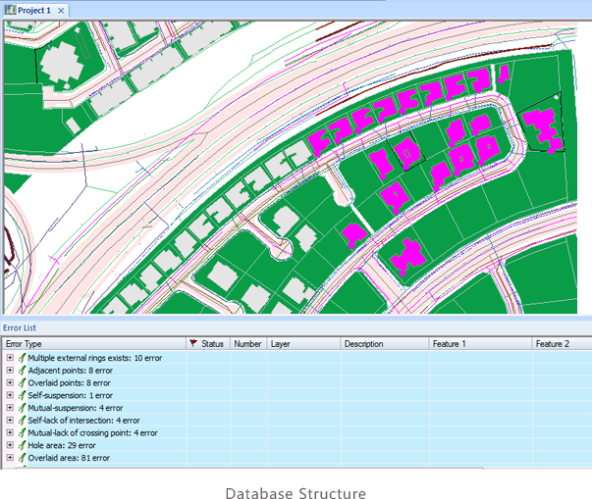Viewport: 592px width, 499px height.
Task: Click the checkmark icon for Self-lack of intersection
Action: pyautogui.click(x=21, y=421)
